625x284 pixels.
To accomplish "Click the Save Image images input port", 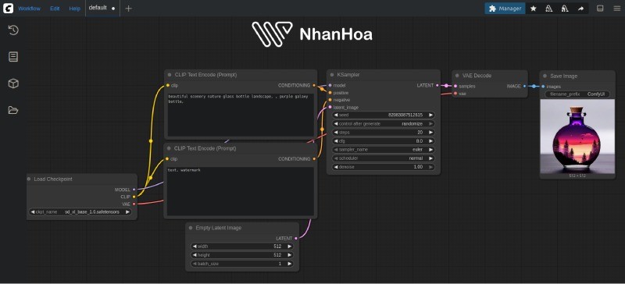I will point(543,87).
